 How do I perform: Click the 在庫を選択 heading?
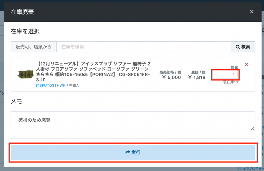point(25,31)
